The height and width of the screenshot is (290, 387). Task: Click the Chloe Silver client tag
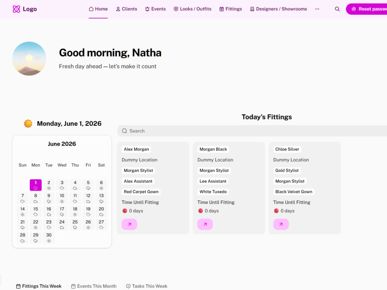click(x=287, y=149)
